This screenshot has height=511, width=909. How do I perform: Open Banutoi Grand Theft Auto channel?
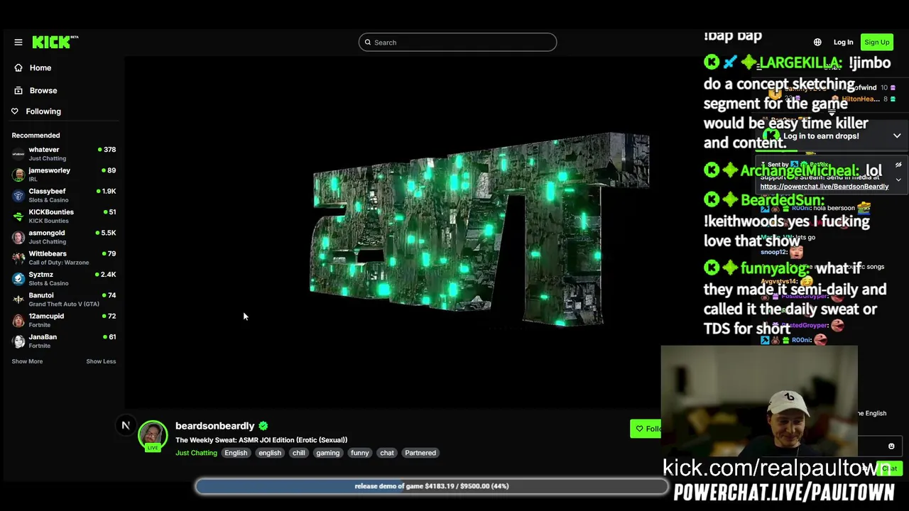point(64,300)
